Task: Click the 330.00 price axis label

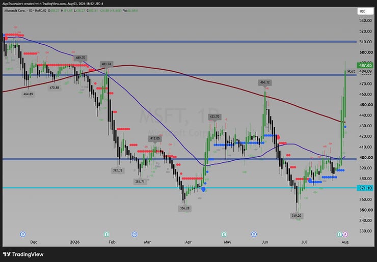Action: pos(365,231)
